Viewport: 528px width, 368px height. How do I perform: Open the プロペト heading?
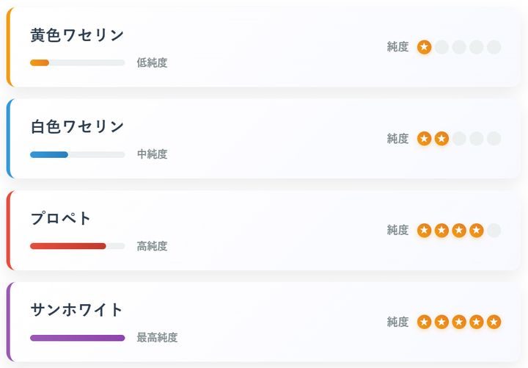click(61, 218)
